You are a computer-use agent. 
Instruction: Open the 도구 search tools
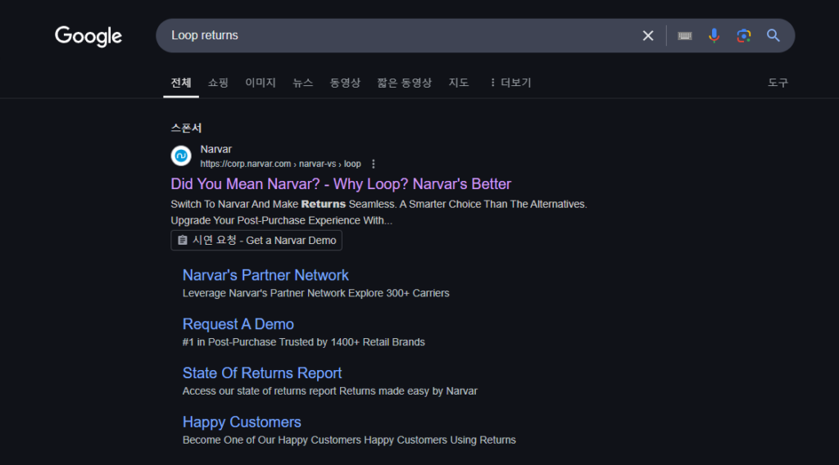point(778,83)
